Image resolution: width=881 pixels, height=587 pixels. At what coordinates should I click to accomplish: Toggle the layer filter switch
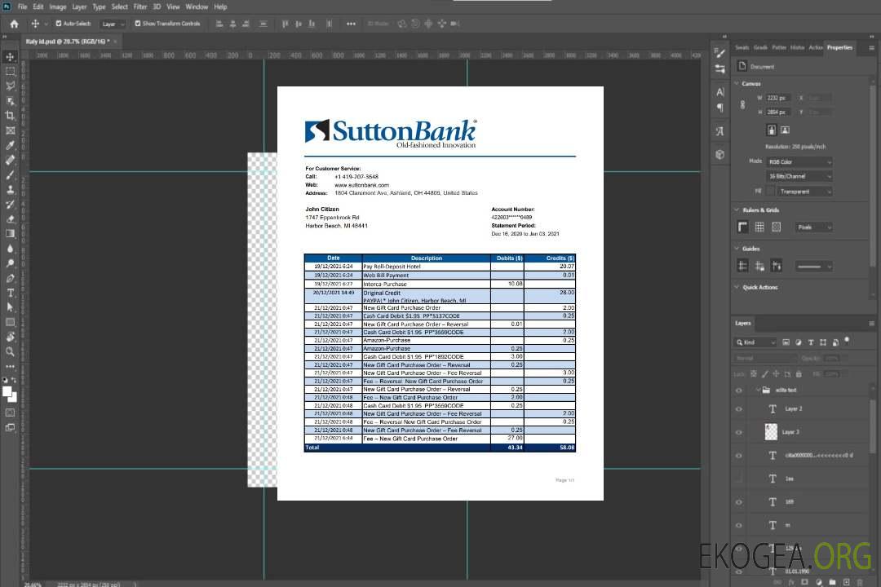click(x=847, y=341)
